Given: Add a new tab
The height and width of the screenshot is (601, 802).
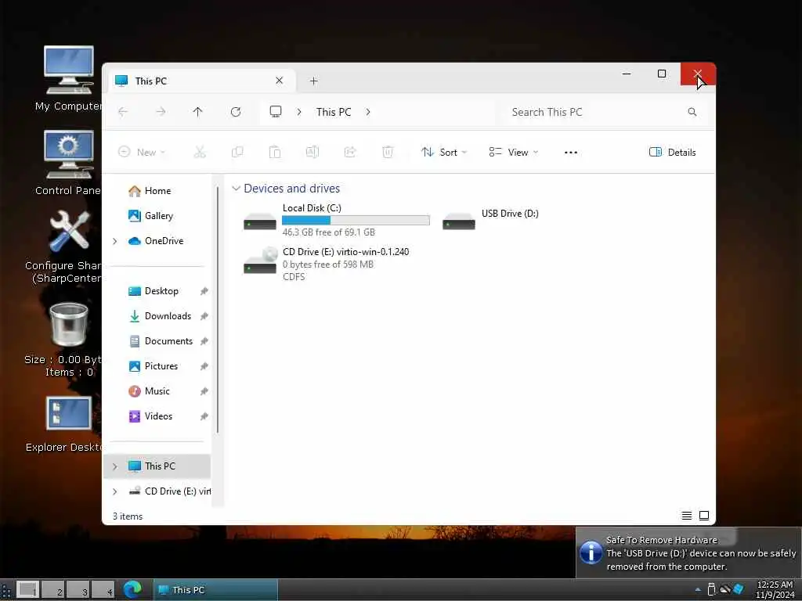Looking at the screenshot, I should pyautogui.click(x=314, y=81).
